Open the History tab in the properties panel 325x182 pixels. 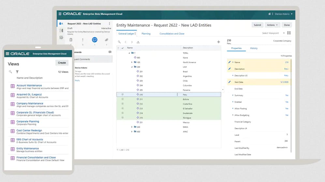[x=254, y=48]
